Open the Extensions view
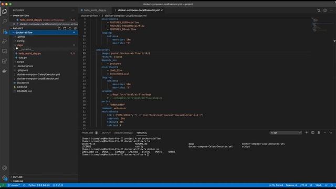 pos(5,61)
